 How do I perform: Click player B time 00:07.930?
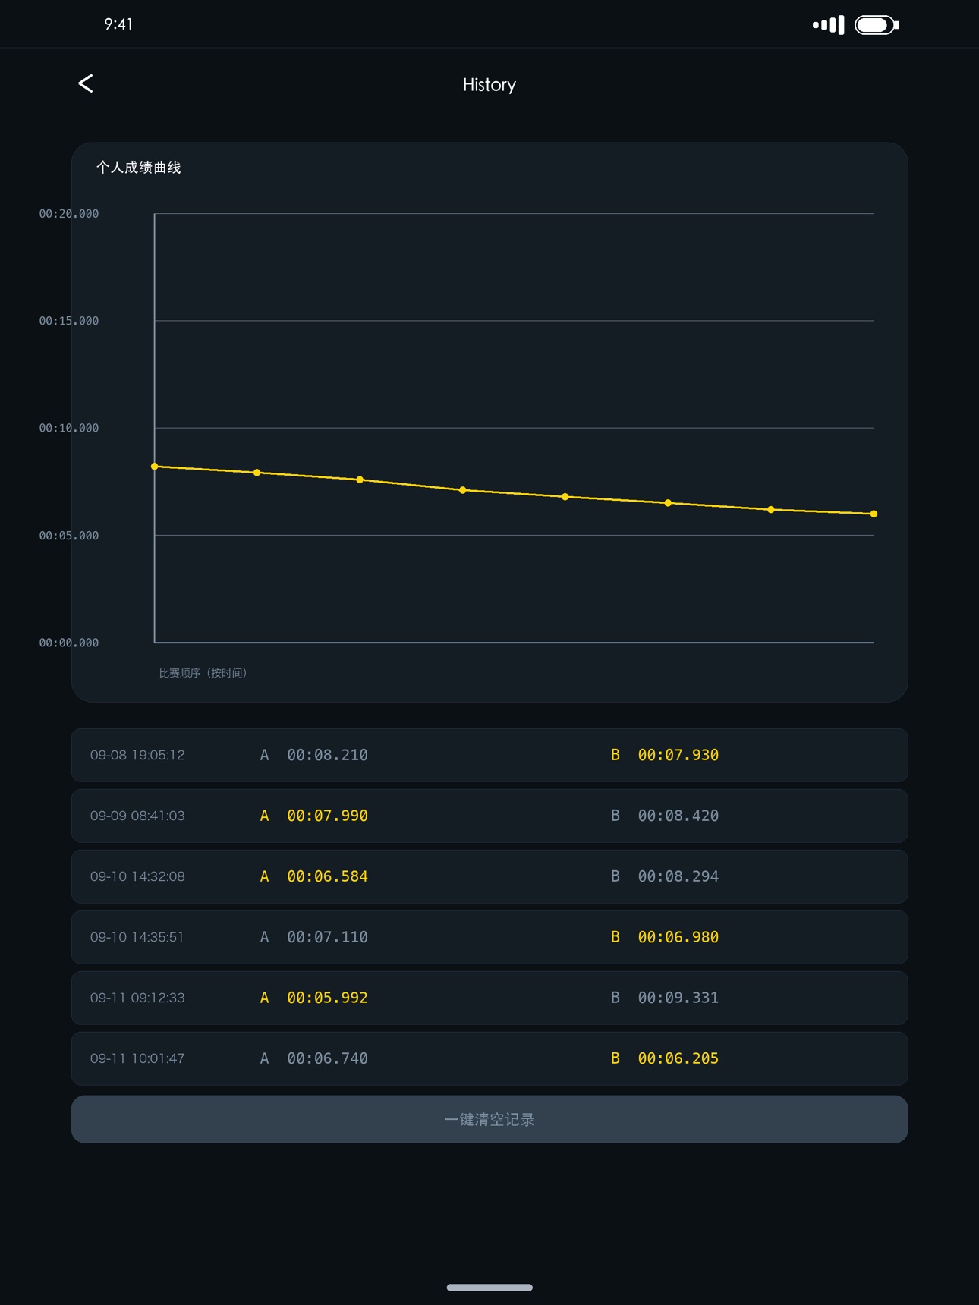point(678,755)
